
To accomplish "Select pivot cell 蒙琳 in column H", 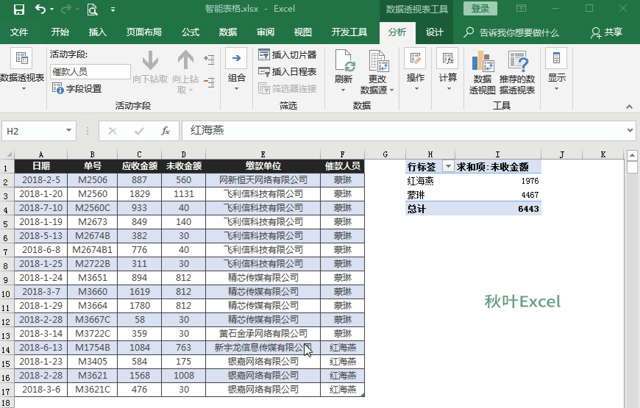I will pos(430,195).
